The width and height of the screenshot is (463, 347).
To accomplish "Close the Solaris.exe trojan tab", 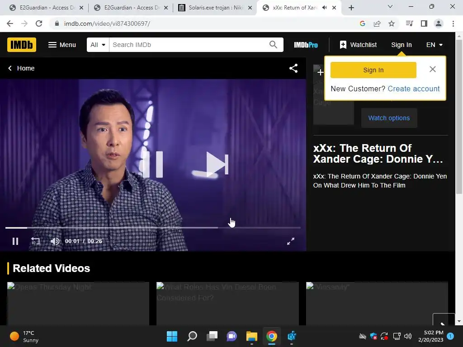I will tap(250, 8).
